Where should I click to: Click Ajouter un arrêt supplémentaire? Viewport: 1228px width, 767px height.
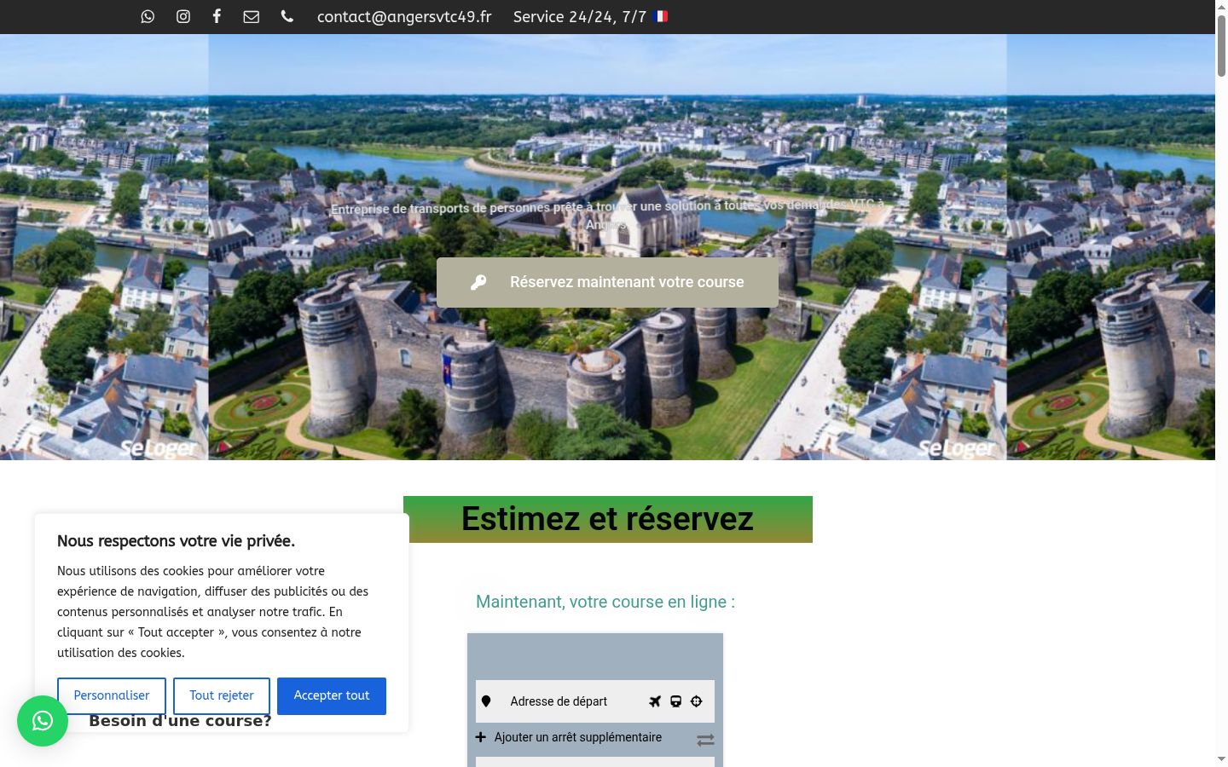[x=578, y=737]
